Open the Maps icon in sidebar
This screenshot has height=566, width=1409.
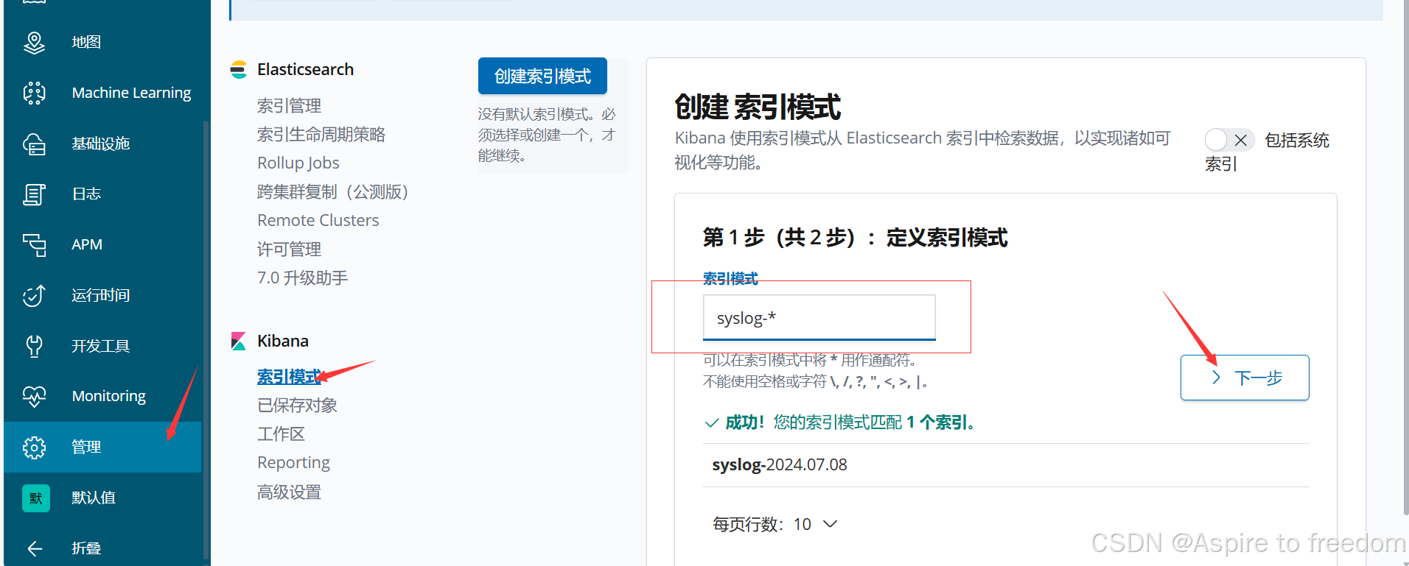tap(34, 43)
